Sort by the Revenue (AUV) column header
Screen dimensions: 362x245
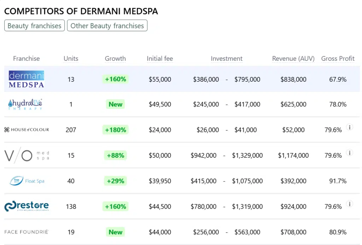293,59
